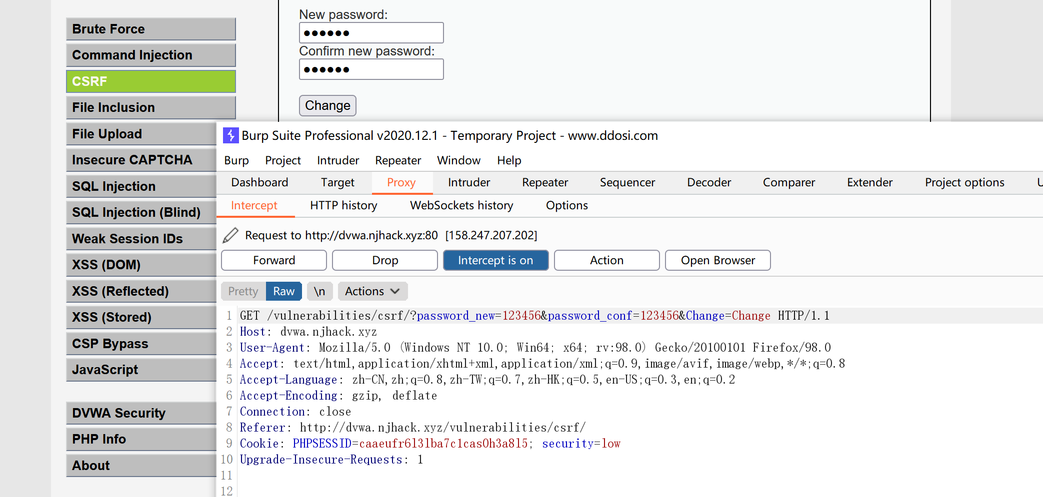Drop the intercepted request

(385, 260)
